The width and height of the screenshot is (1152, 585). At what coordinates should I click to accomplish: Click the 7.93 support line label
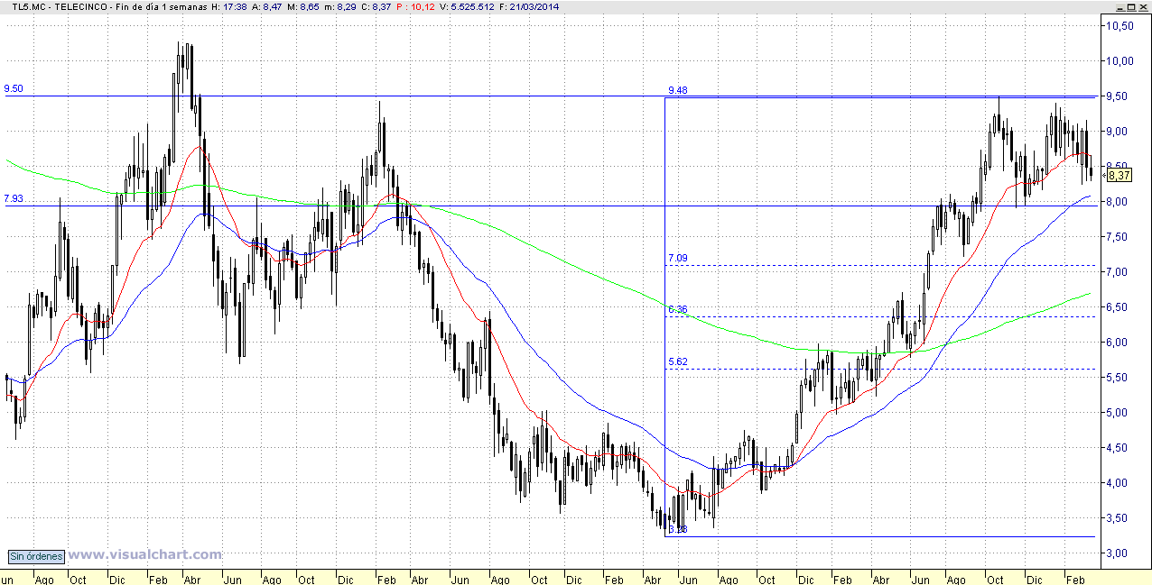click(14, 198)
